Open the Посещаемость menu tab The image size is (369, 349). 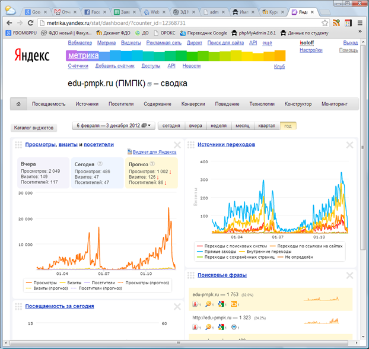(x=49, y=104)
